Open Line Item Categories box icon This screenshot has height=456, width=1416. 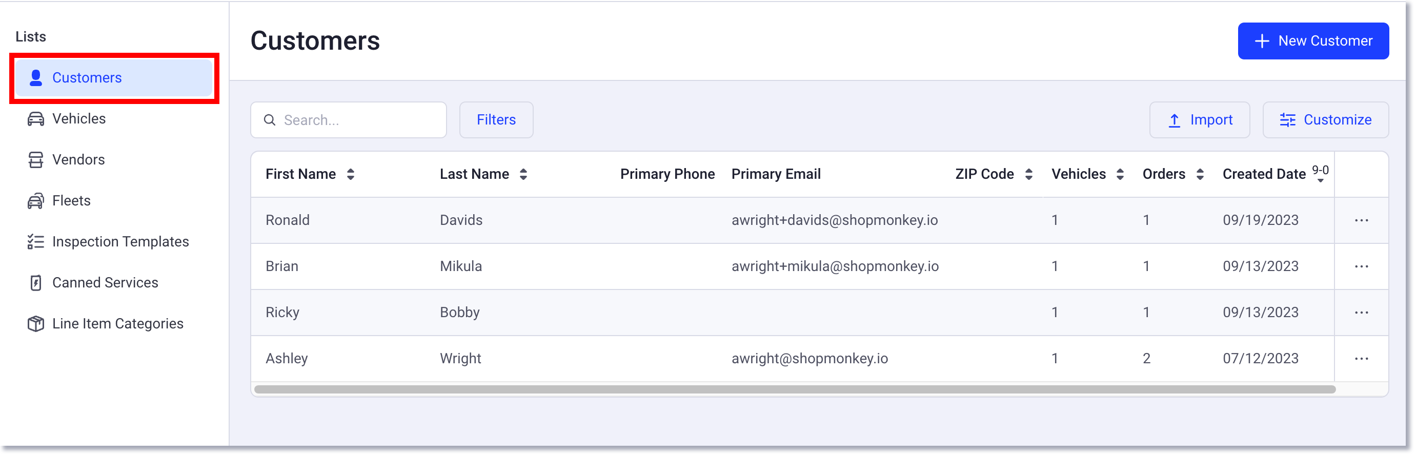pyautogui.click(x=35, y=324)
